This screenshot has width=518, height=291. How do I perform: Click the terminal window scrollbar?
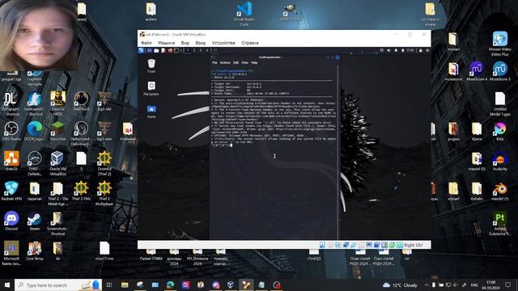coord(338,152)
